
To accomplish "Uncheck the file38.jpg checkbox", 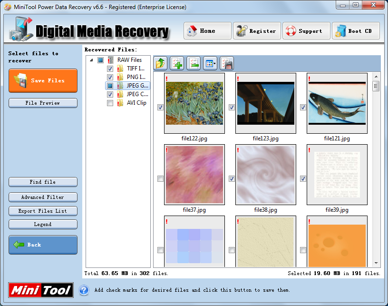I will pos(232,178).
